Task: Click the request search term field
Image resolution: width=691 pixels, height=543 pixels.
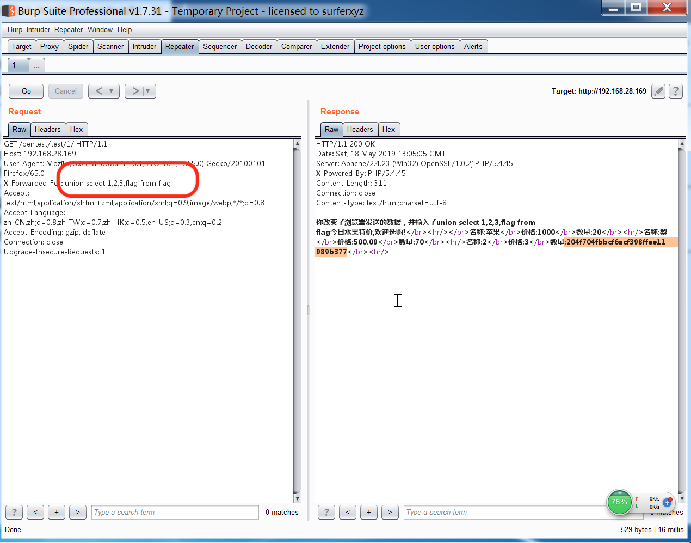Action: 175,512
